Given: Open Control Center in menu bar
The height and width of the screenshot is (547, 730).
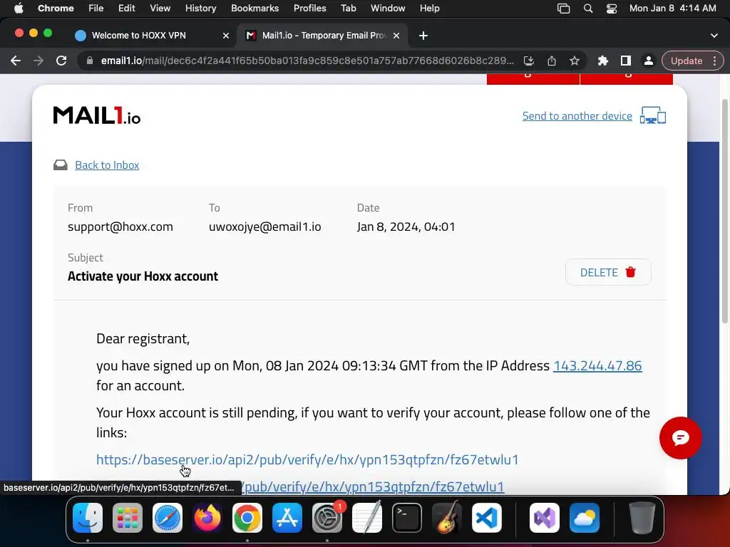Looking at the screenshot, I should click(x=611, y=9).
